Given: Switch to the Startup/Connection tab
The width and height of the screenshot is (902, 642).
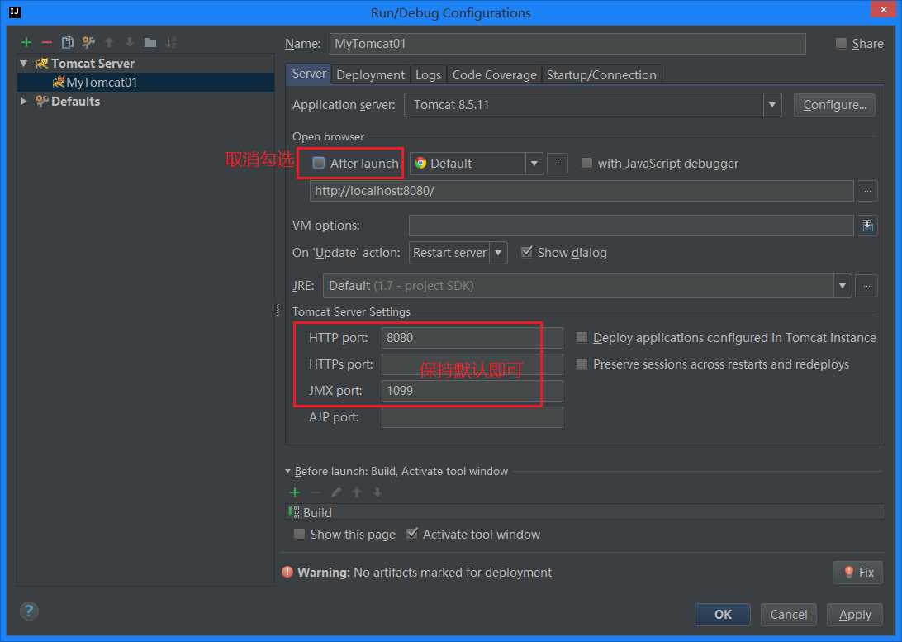Looking at the screenshot, I should point(601,75).
